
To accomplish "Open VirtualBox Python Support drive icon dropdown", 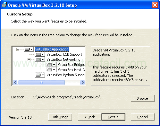I will tap(40, 75).
